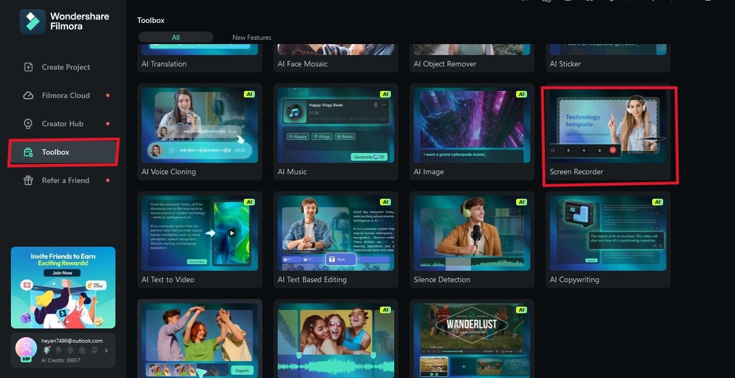The height and width of the screenshot is (378, 735).
Task: Open the Wanderlust thumbnail card
Action: pyautogui.click(x=472, y=339)
